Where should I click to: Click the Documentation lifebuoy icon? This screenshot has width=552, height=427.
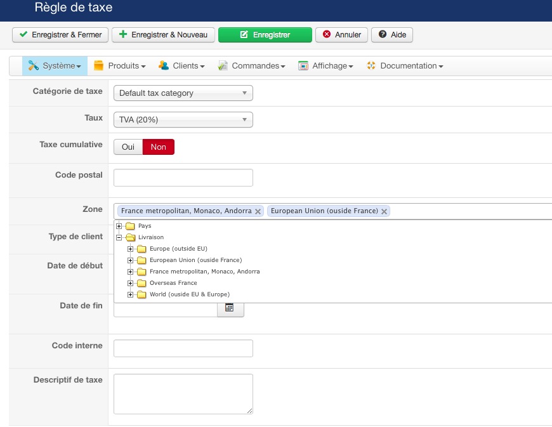pos(371,65)
